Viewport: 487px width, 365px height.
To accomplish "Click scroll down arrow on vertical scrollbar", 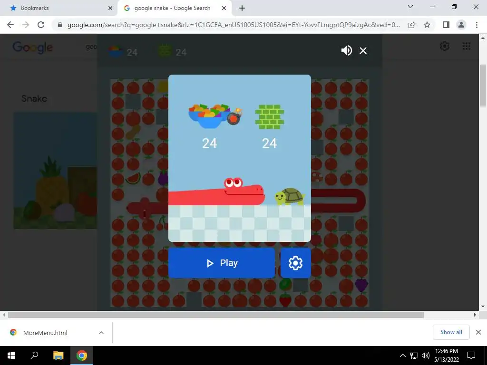I will click(483, 307).
